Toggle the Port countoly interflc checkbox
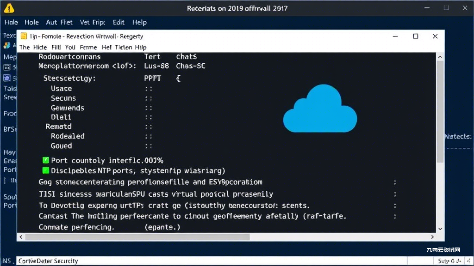This screenshot has width=474, height=266. click(46, 160)
